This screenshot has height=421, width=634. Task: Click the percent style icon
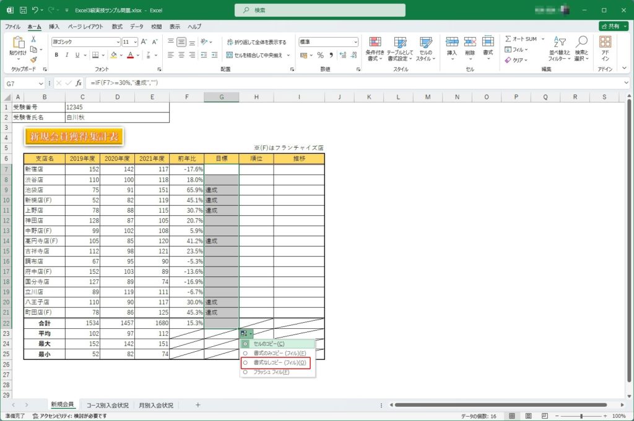(x=320, y=55)
